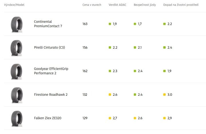This screenshot has height=134, width=206.
Task: Select Goodyear EfficientGrip Performance 2 name
Action: tap(51, 71)
